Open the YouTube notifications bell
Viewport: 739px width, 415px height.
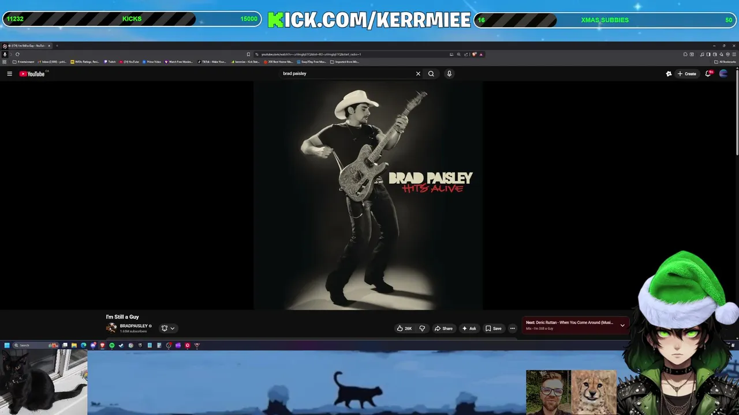708,74
